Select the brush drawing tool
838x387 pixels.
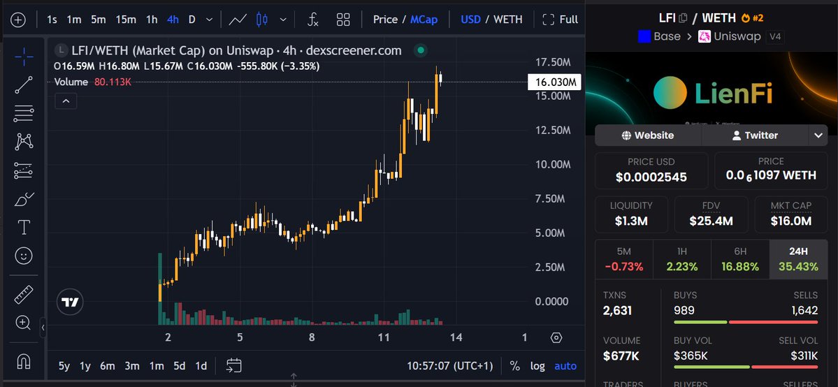(24, 199)
